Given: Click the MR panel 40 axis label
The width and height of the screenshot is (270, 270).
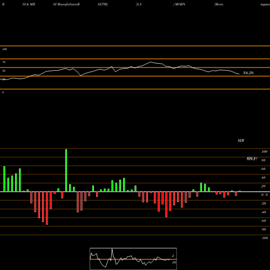Looking at the screenshot, I should point(264,178).
